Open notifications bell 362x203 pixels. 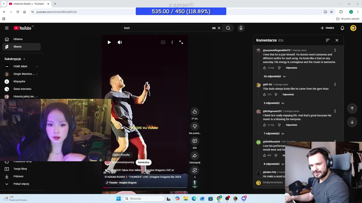[342, 28]
